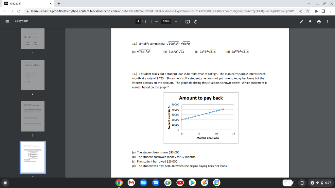Click the 'Amount owed (in $)' axis label
Screen dimensions: 335x188
click(169, 117)
